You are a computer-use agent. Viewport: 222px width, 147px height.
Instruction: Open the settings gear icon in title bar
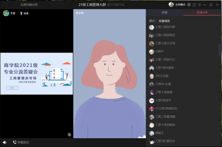pyautogui.click(x=189, y=5)
